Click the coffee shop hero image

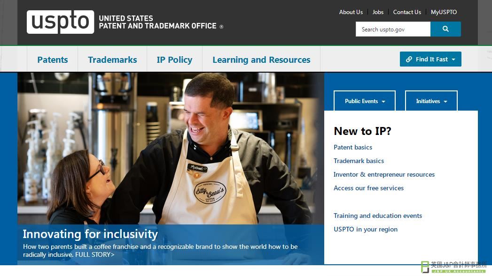pyautogui.click(x=171, y=149)
